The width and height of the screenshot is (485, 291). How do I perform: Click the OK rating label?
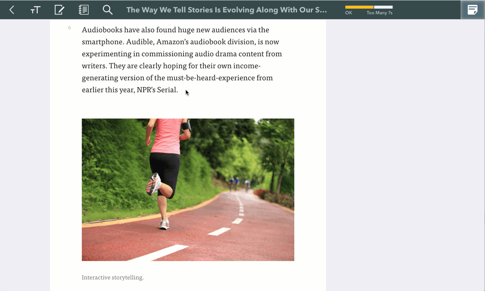(349, 13)
